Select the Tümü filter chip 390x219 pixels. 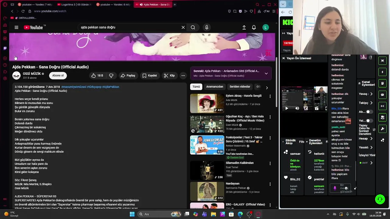pos(196,87)
